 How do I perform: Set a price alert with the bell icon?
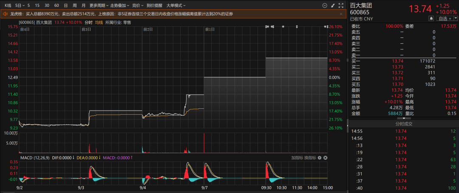(x=431, y=18)
